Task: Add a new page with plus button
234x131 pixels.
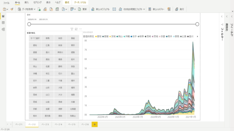Action: tap(95, 124)
